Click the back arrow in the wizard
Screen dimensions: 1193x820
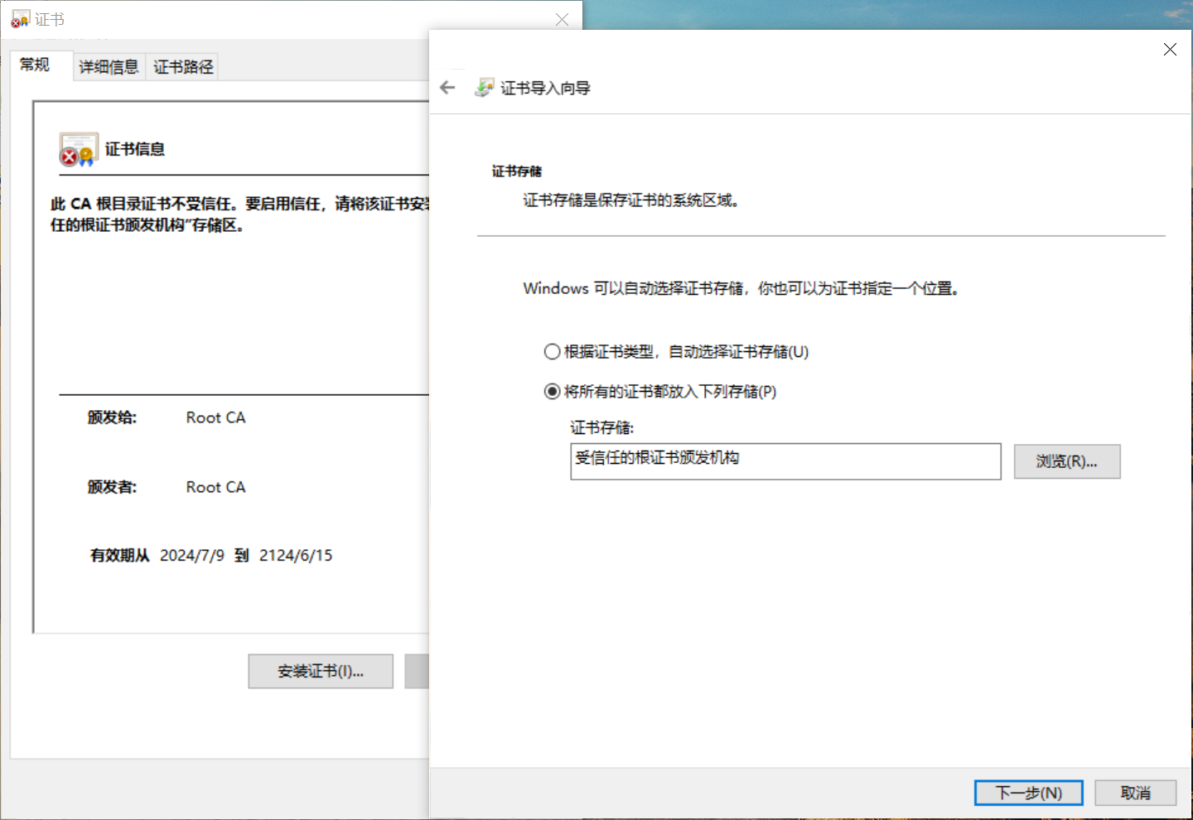(x=448, y=88)
